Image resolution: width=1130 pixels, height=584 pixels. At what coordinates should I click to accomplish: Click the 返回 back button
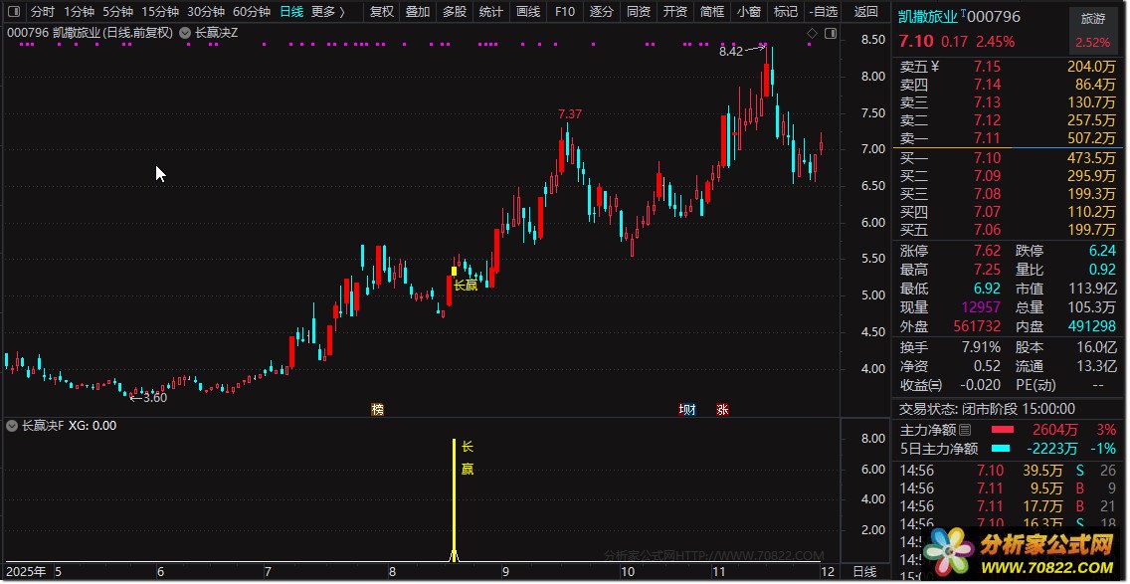coord(866,12)
